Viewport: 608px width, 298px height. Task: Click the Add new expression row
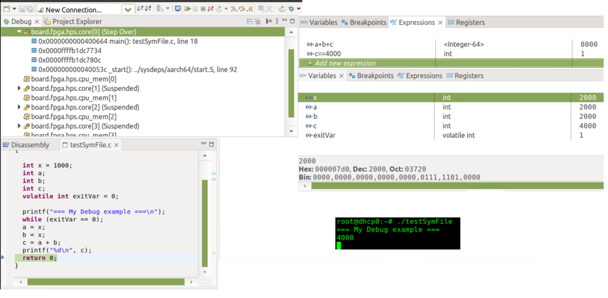click(x=345, y=63)
